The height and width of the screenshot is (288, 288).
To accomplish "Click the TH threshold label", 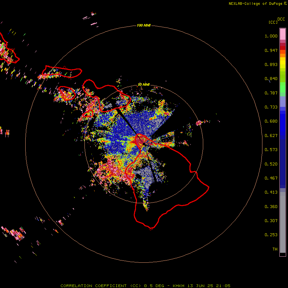I will [275, 249].
